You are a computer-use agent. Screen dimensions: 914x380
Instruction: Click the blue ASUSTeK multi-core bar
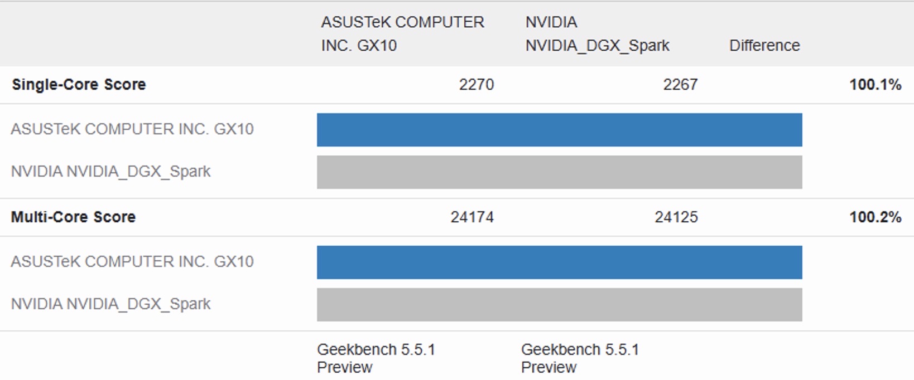559,262
